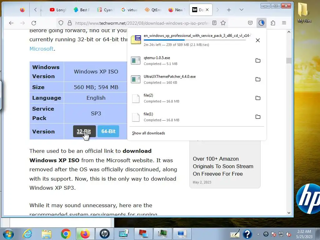Show hidden system tray icons arrow
320x240 pixels.
pos(258,234)
